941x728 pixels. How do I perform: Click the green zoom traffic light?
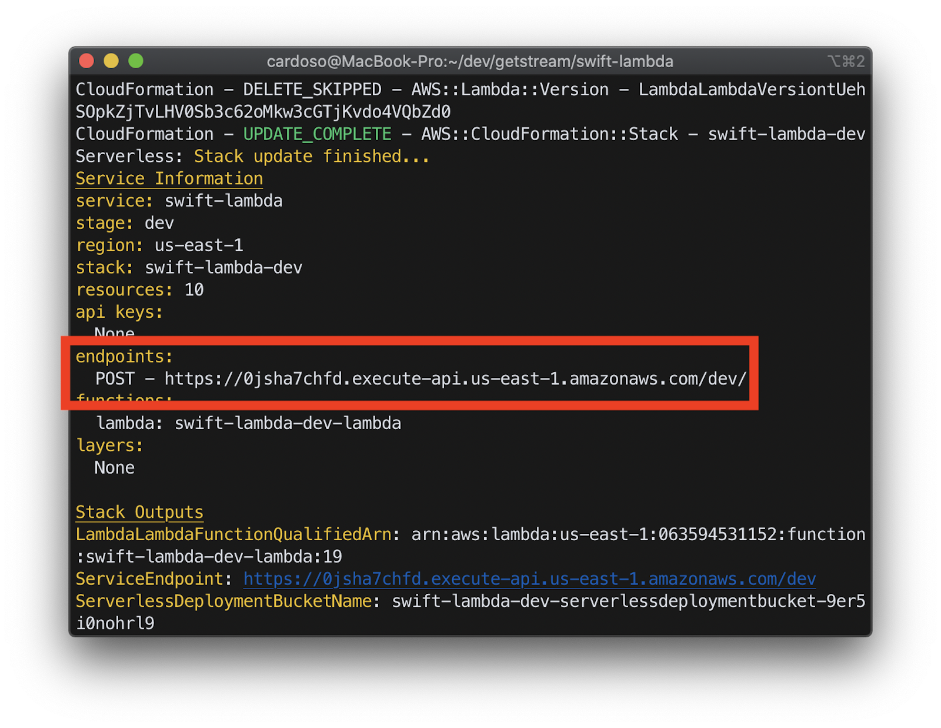pyautogui.click(x=136, y=61)
